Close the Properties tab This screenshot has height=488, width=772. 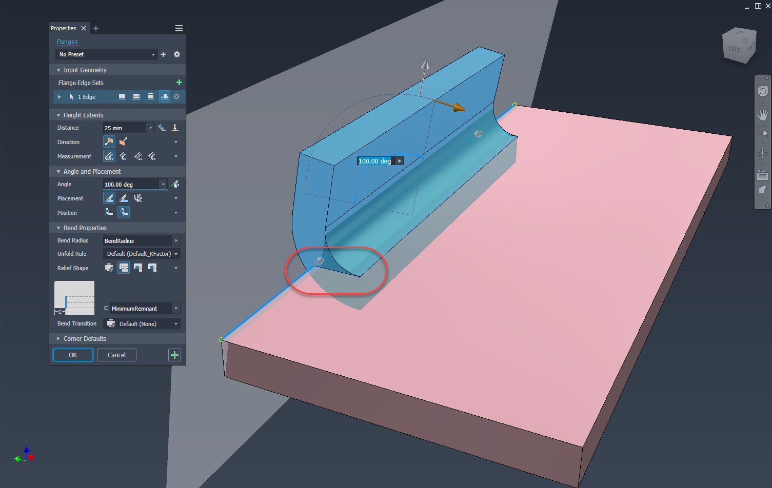coord(84,28)
